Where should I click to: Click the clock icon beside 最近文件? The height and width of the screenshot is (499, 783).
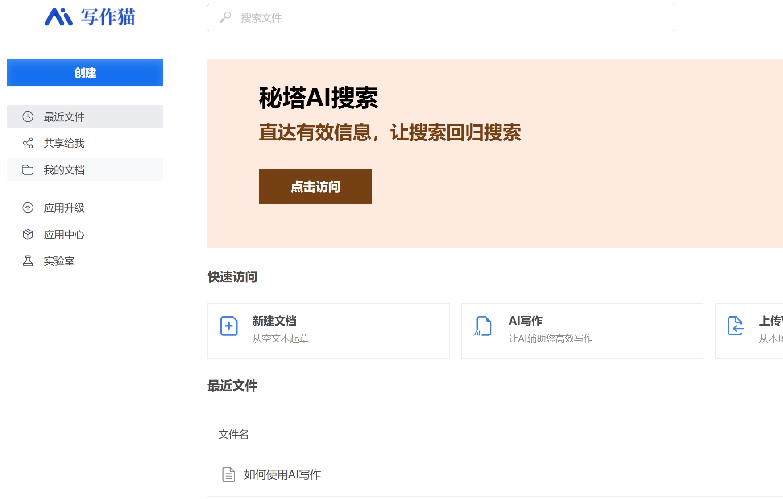click(x=28, y=117)
